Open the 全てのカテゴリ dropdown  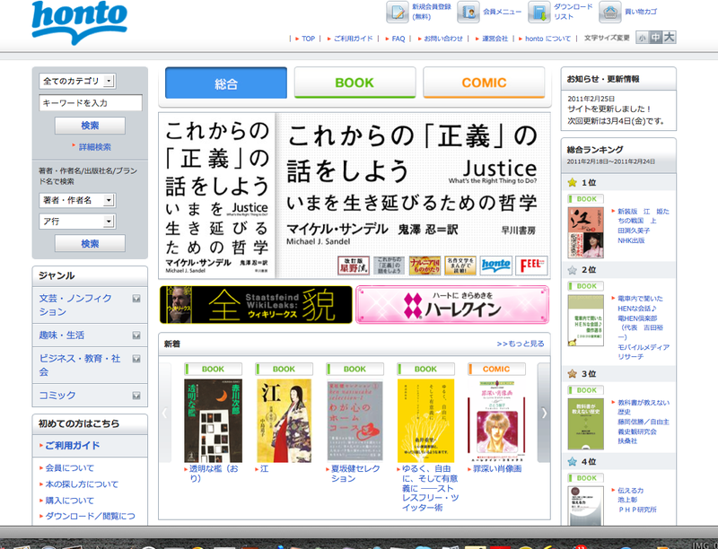coord(77,81)
